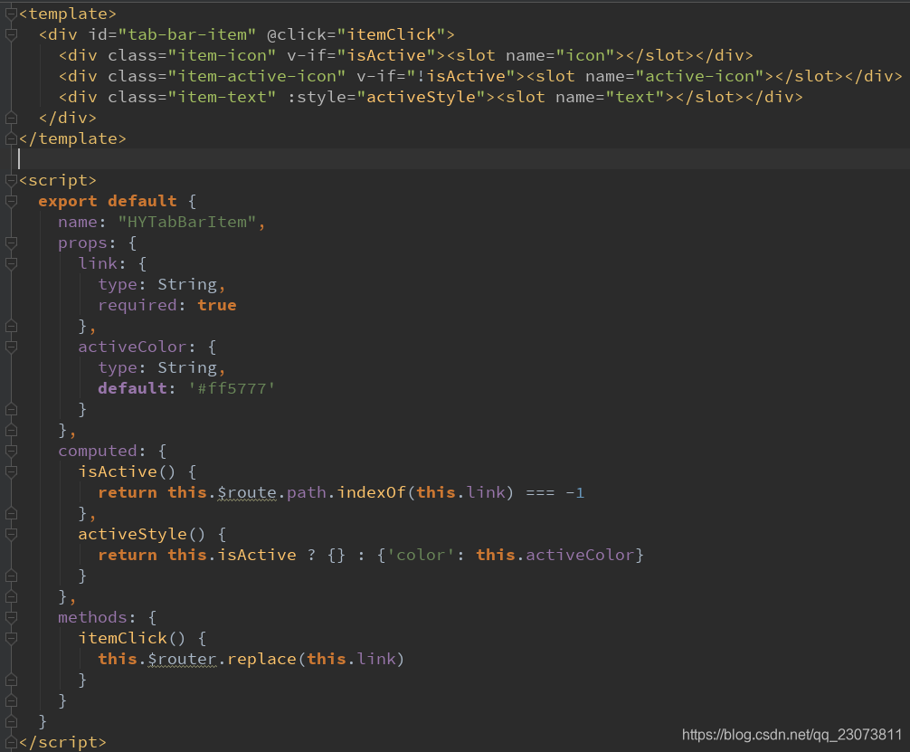Click the name property key
The width and height of the screenshot is (910, 752).
coord(78,223)
